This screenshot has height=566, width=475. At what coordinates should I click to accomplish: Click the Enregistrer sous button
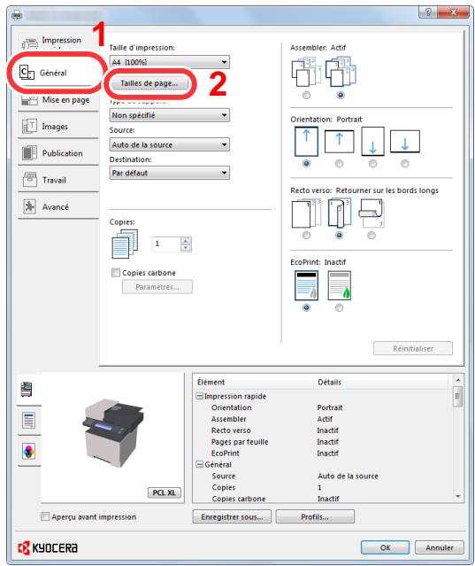[x=232, y=517]
